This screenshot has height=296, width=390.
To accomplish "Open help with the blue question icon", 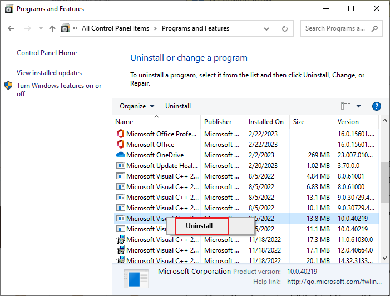I will coord(377,106).
